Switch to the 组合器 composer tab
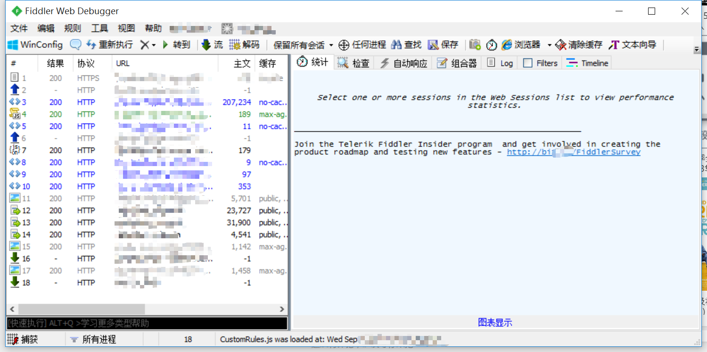The height and width of the screenshot is (352, 707). (457, 63)
